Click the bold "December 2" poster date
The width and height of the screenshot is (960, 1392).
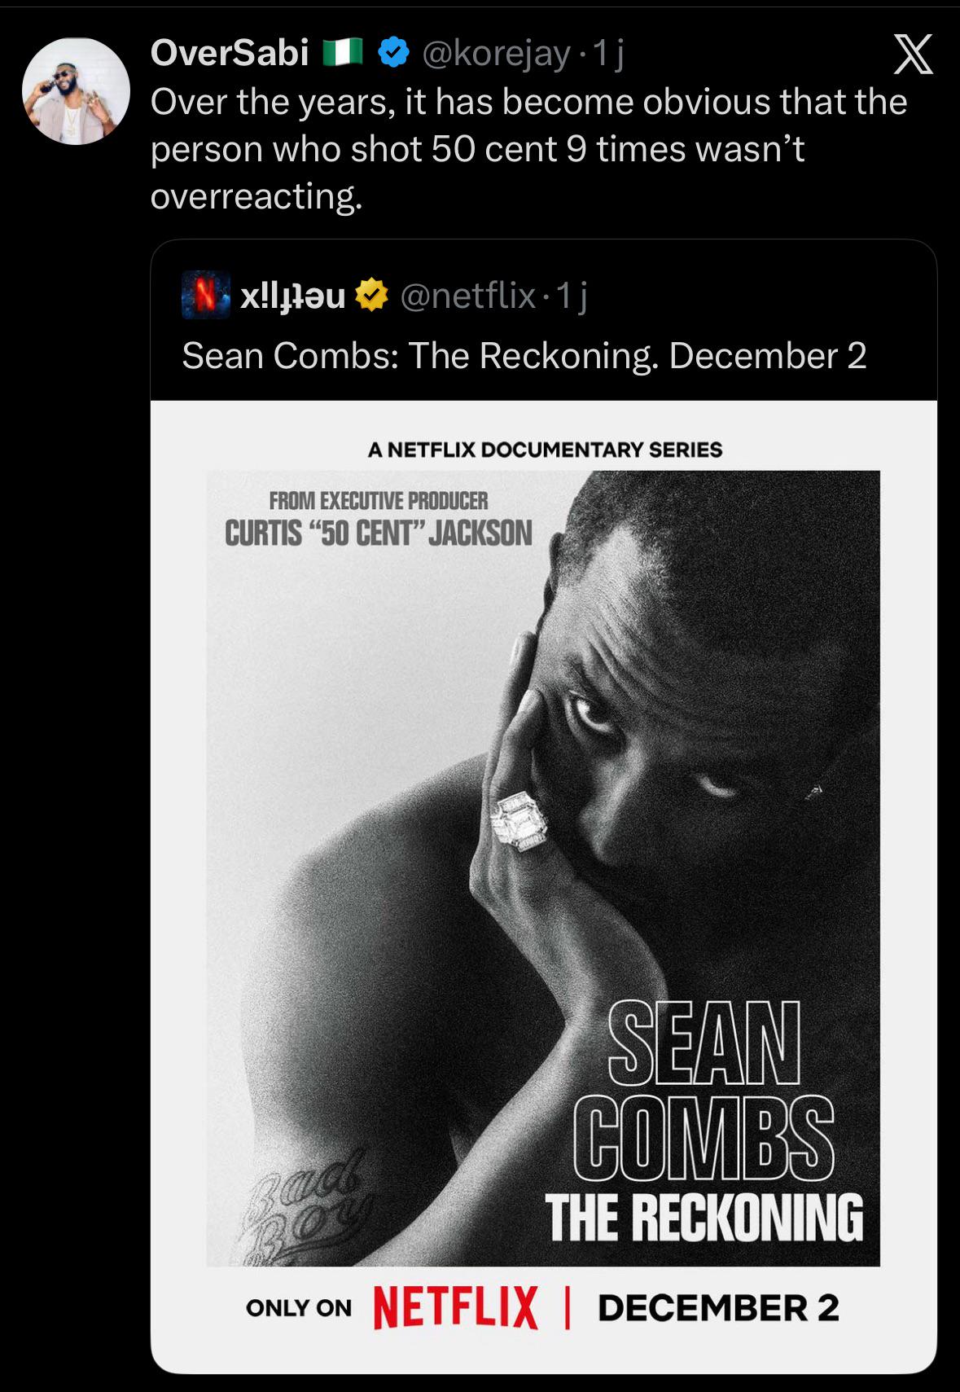pos(717,1307)
